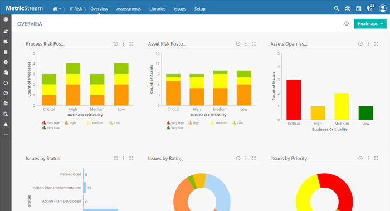
Task: Toggle Very Low legend in Process Risk chart
Action: 51,128
